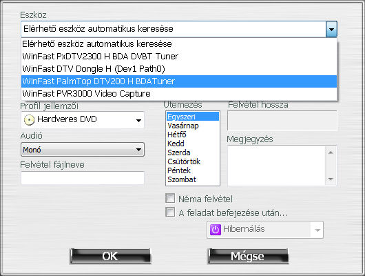Open the Hibernálás action dropdown
The width and height of the screenshot is (365, 276).
265,230
